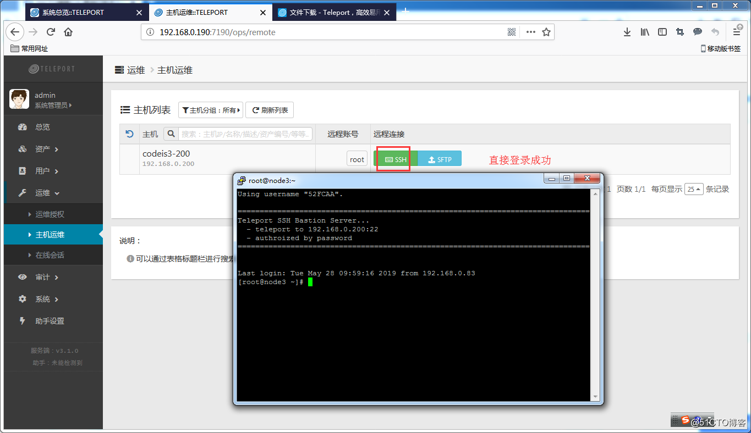
Task: Open the 主机分组：所有 filter dropdown
Action: coord(210,110)
